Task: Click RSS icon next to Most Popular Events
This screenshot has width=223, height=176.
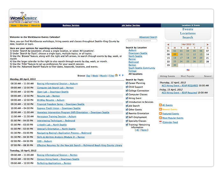Action: (x=161, y=118)
